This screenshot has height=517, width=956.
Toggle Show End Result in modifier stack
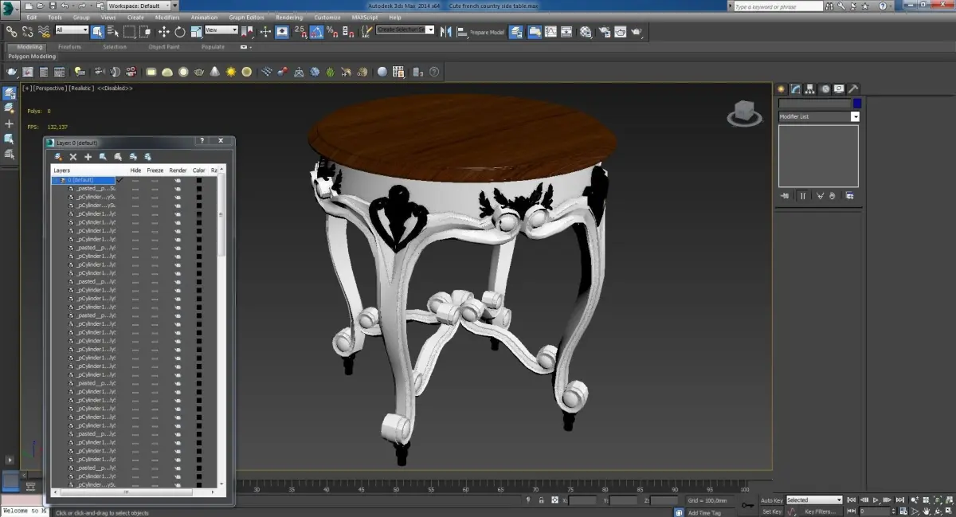coord(803,195)
